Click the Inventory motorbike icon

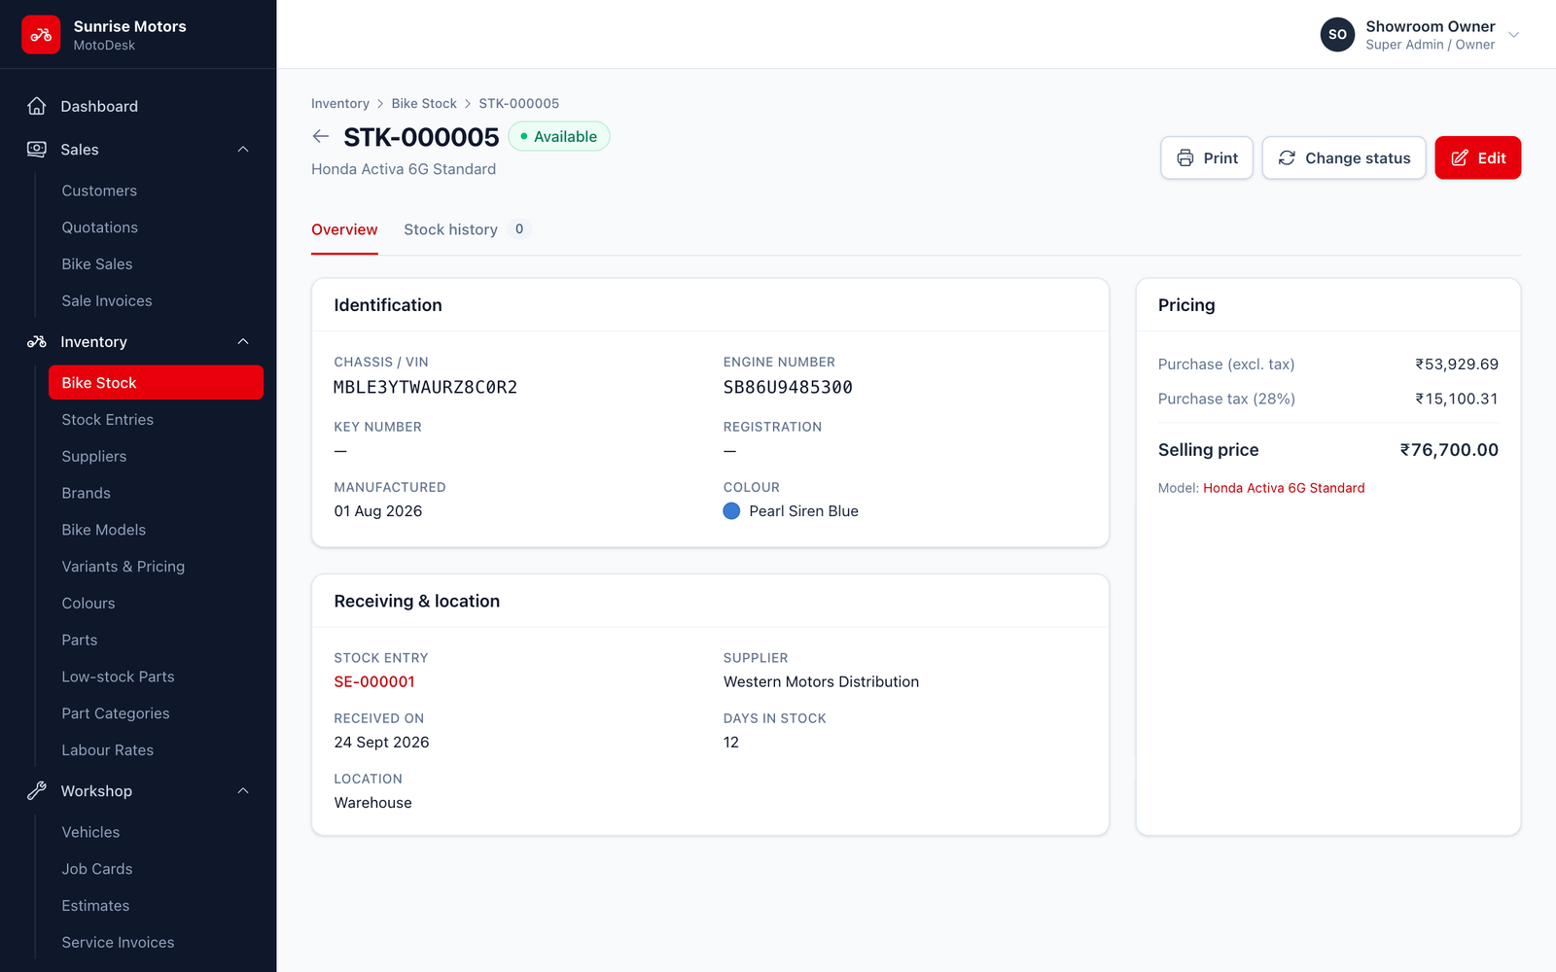pos(37,342)
